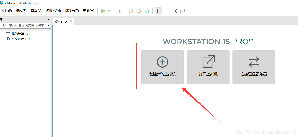Click the take snapshot clock icon
298x137 pixels.
coord(131,11)
